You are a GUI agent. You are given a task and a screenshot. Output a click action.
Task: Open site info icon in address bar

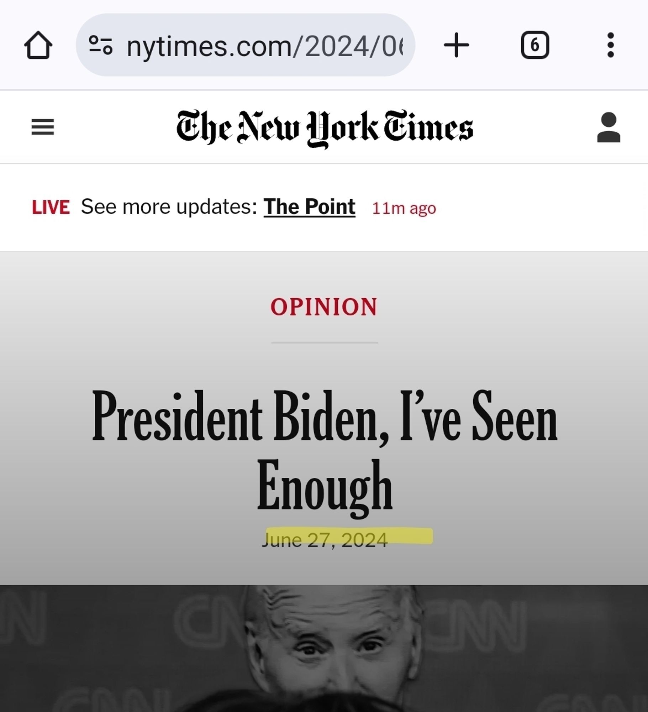click(x=101, y=45)
